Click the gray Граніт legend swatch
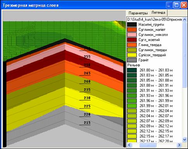This screenshot has width=188, height=149. click(x=132, y=60)
